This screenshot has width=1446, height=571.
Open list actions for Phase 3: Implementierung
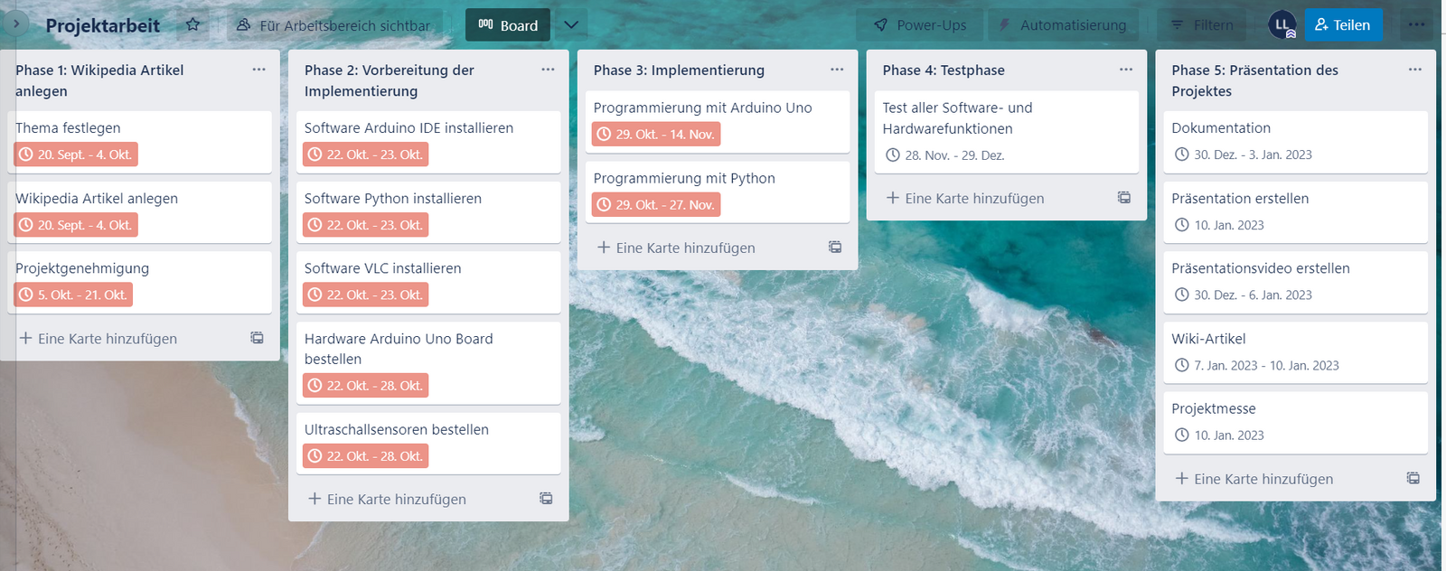tap(837, 70)
